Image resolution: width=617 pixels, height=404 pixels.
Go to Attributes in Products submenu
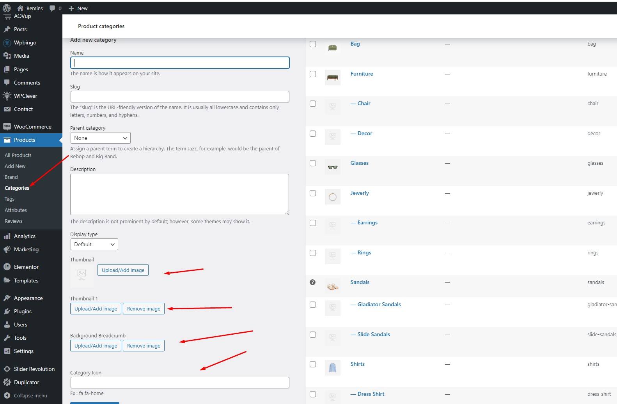pyautogui.click(x=16, y=210)
